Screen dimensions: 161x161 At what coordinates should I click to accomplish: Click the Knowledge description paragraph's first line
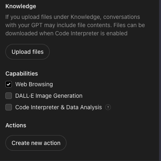click(73, 17)
